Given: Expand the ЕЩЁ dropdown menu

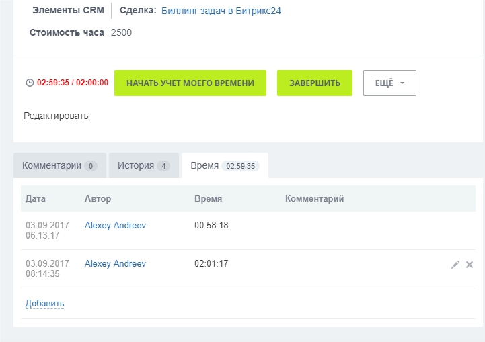Looking at the screenshot, I should (x=389, y=83).
